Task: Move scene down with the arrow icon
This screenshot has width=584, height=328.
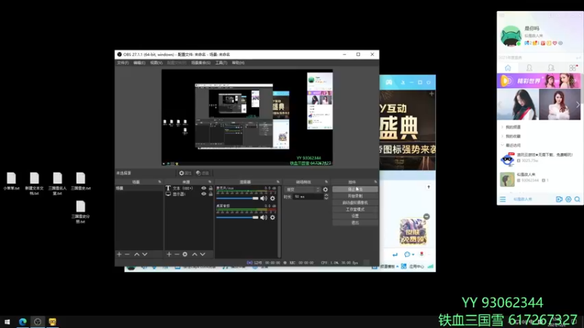Action: click(x=145, y=254)
